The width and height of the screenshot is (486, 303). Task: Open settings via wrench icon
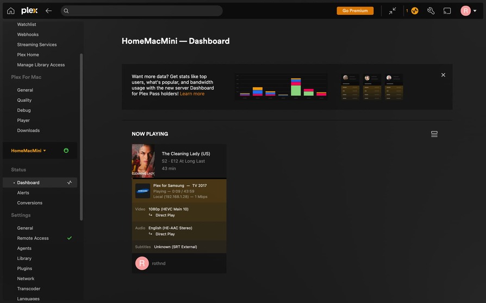tap(431, 11)
